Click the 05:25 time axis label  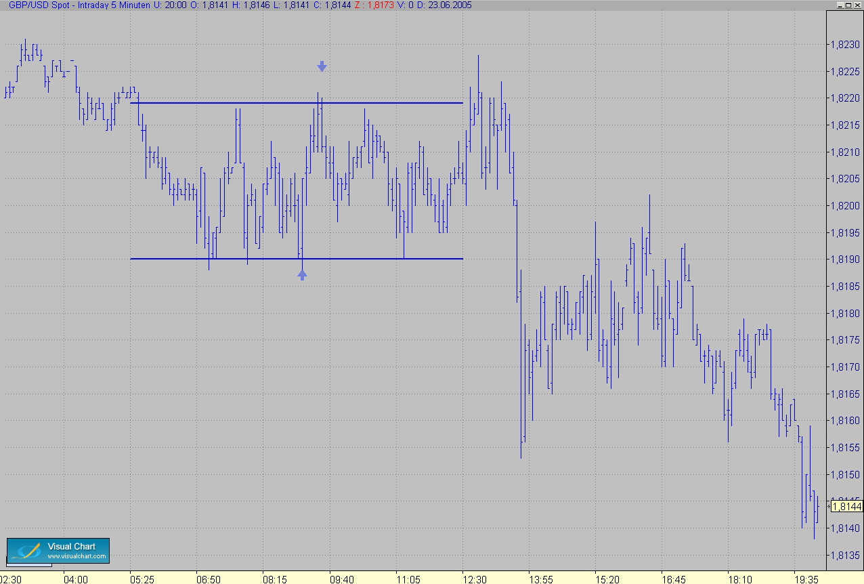tap(142, 580)
